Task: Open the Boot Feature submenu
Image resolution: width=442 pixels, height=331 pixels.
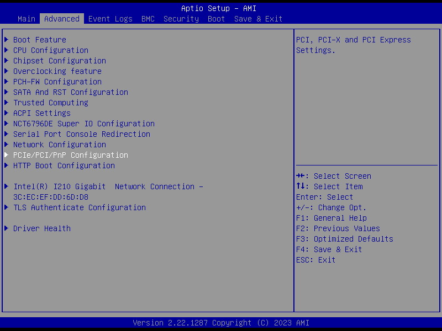Action: click(x=40, y=40)
